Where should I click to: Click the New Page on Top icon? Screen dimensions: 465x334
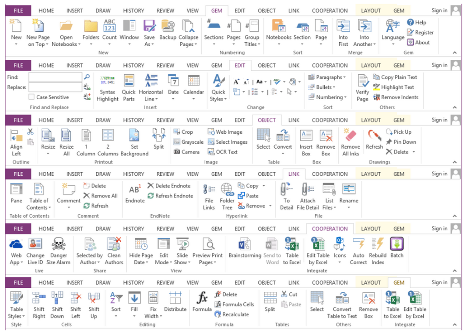(38, 25)
